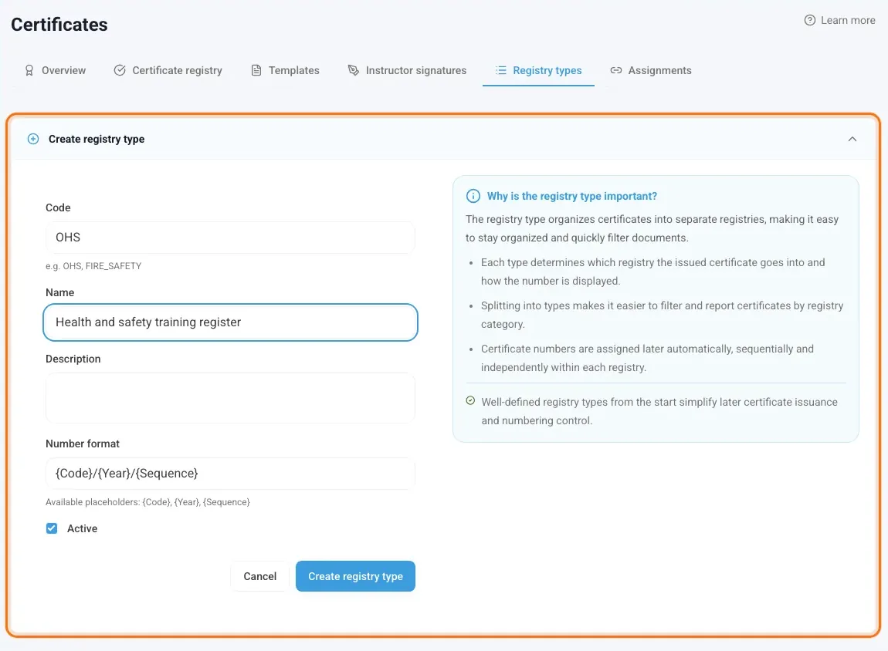Switch to the Assignments tab

pyautogui.click(x=651, y=70)
